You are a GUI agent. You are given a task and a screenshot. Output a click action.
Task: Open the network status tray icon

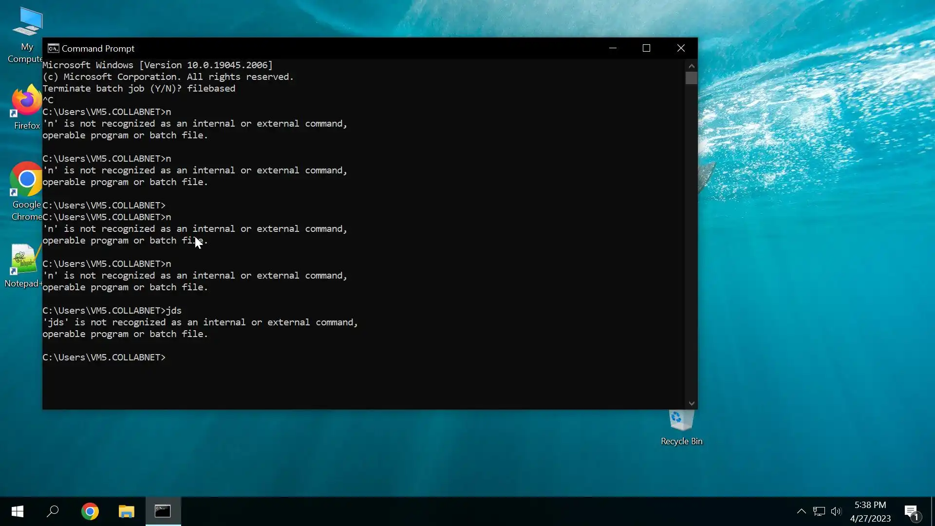coord(819,511)
